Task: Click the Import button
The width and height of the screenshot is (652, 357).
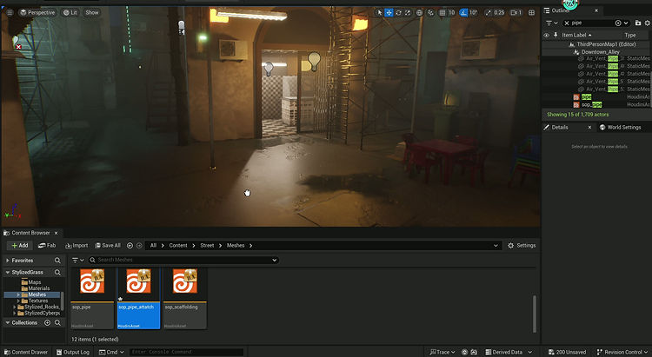Action: (77, 246)
